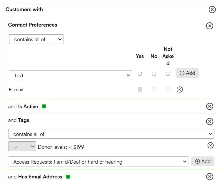Viewport: 219px width, 187px height.
Task: Click the E-mail Yes checkbox
Action: coord(140,89)
